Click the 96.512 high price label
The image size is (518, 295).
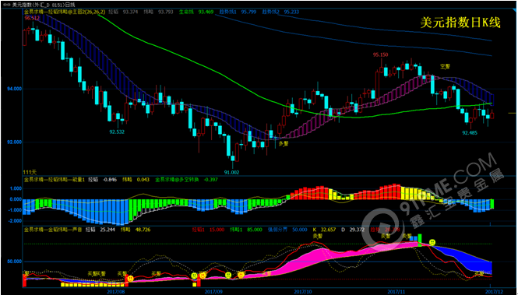point(32,18)
